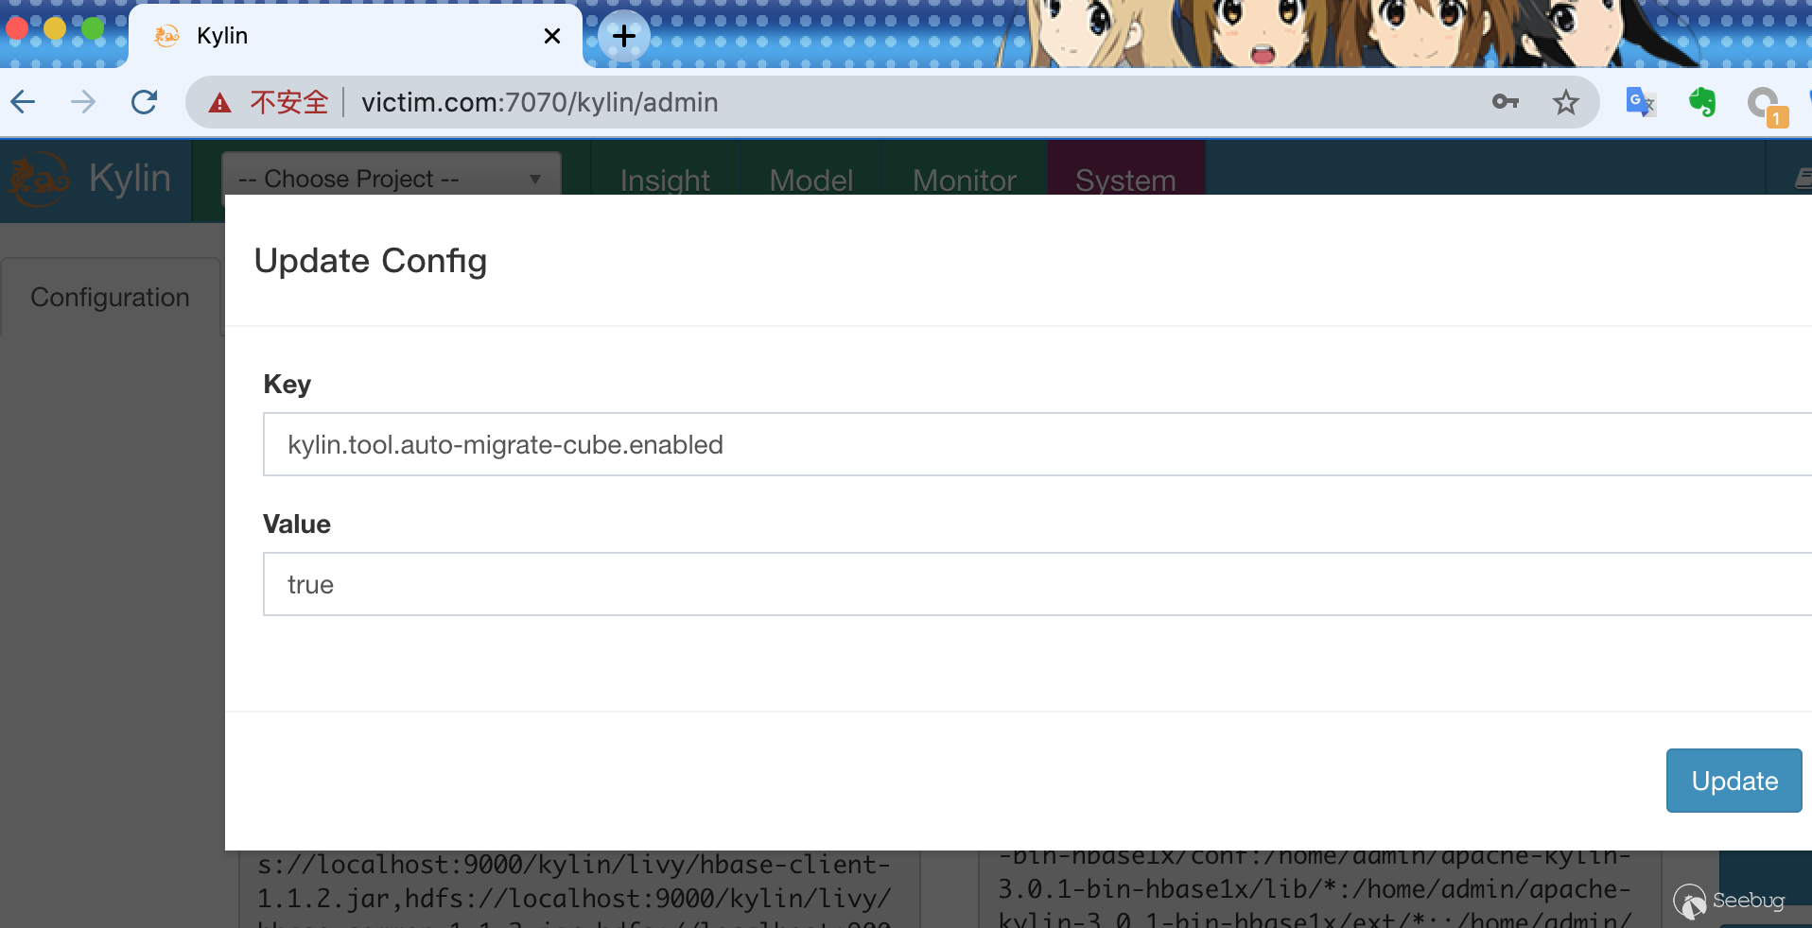Close the Kylin browser tab

click(x=552, y=36)
